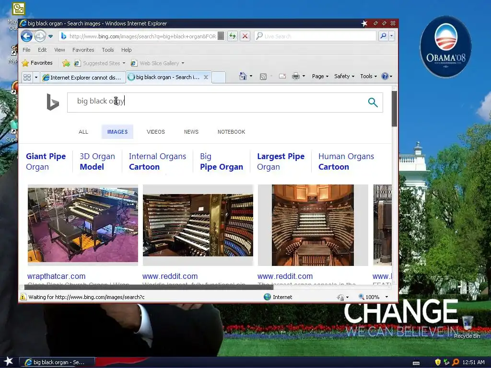Click the horizontal scrollbar thumb

(x=149, y=287)
